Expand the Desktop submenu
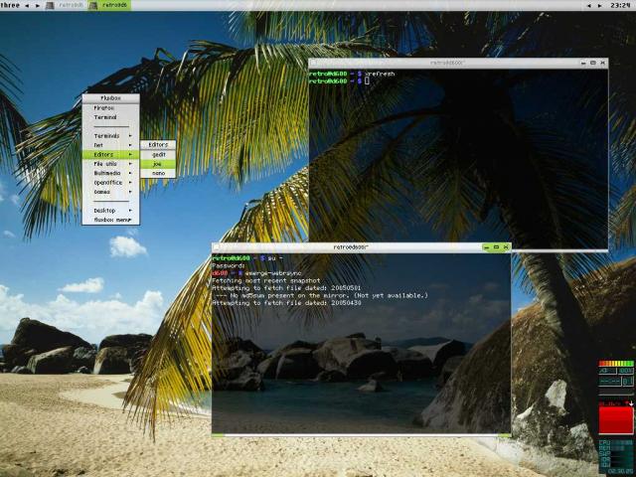The width and height of the screenshot is (636, 477). [110, 211]
